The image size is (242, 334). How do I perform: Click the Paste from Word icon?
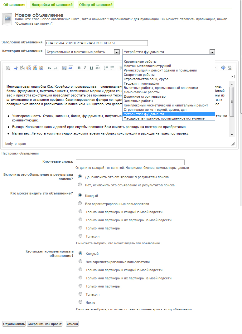pos(41,68)
